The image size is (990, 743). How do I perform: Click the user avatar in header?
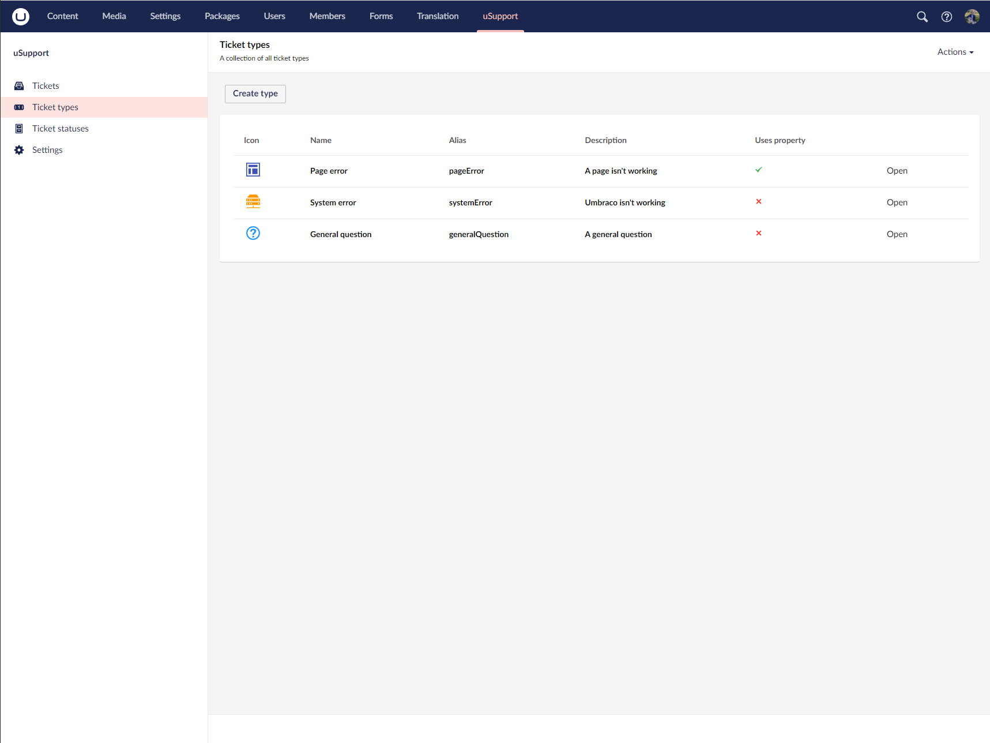[972, 17]
